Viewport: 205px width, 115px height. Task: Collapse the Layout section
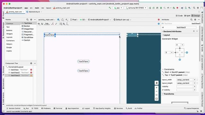[163, 35]
